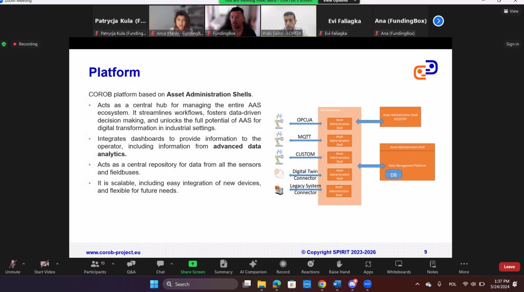
Task: Expand video options arrow beside Start Video
Action: [x=57, y=264]
